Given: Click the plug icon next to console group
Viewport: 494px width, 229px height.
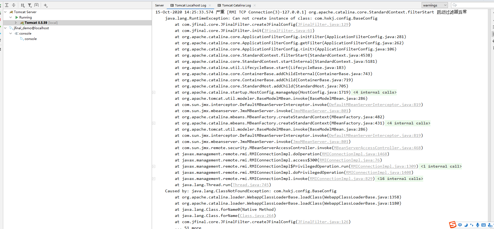Looking at the screenshot, I should (17, 34).
